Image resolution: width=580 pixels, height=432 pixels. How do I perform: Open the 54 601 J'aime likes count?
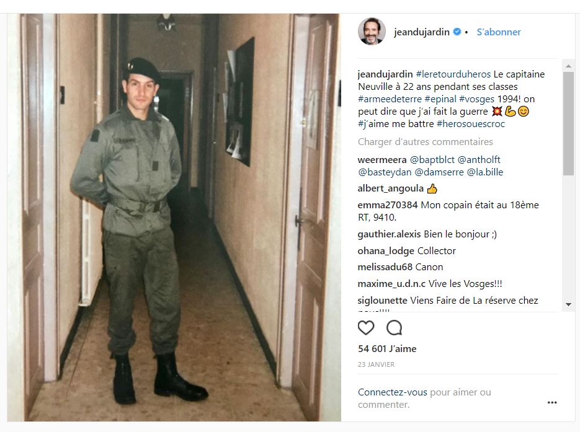pos(387,348)
